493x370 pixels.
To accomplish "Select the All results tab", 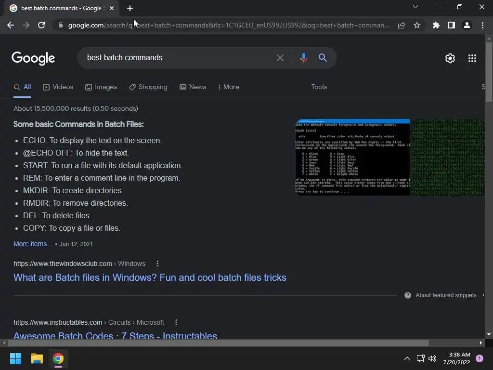I will tap(22, 87).
